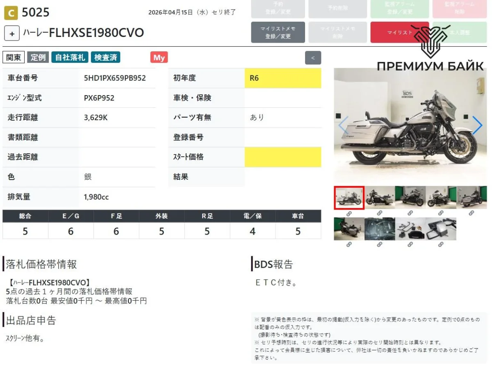Click link icon under rear-view bike thumbnail
This screenshot has height=383, width=492.
pos(349,244)
